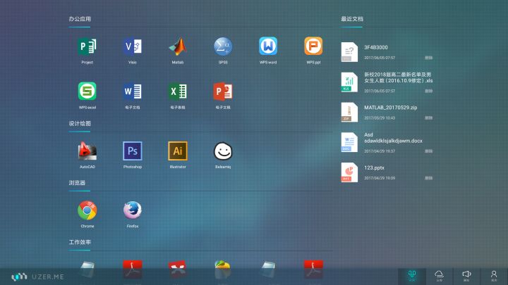Open Asd sdawidklsjalkdjawm.docx recent file
508x285 pixels.
point(393,138)
